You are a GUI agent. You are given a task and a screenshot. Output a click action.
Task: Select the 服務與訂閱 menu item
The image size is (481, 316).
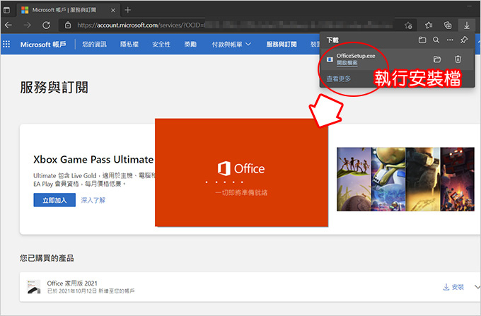pos(282,45)
